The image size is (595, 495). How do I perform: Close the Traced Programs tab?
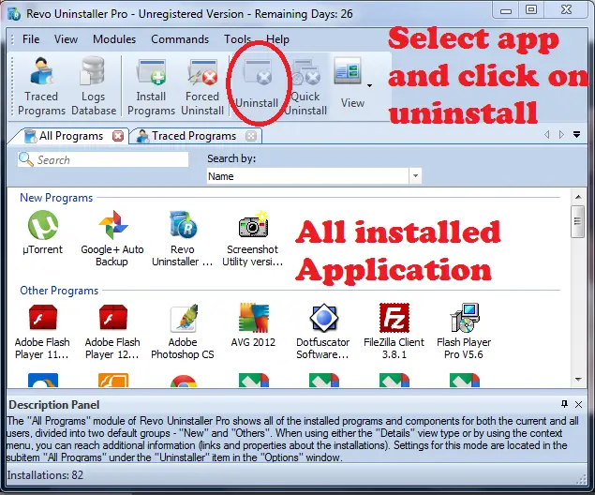[x=251, y=136]
